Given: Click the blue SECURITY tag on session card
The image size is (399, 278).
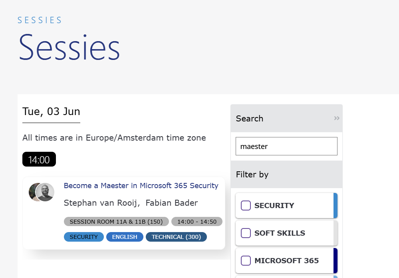Looking at the screenshot, I should point(84,237).
